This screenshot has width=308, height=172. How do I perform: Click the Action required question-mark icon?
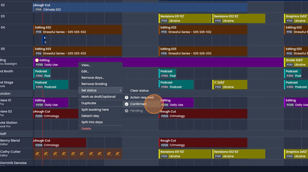coord(126,97)
